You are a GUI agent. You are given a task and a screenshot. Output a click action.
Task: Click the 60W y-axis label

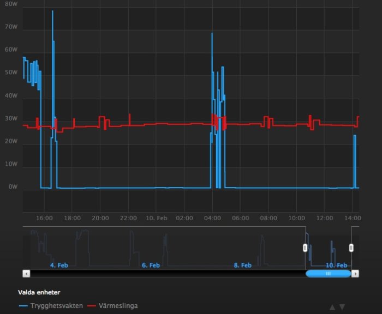11,50
